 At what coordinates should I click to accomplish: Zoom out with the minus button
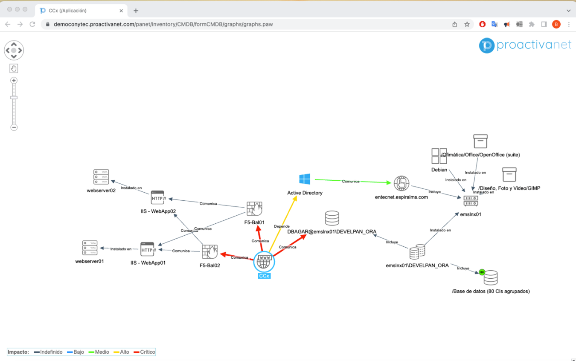(14, 127)
